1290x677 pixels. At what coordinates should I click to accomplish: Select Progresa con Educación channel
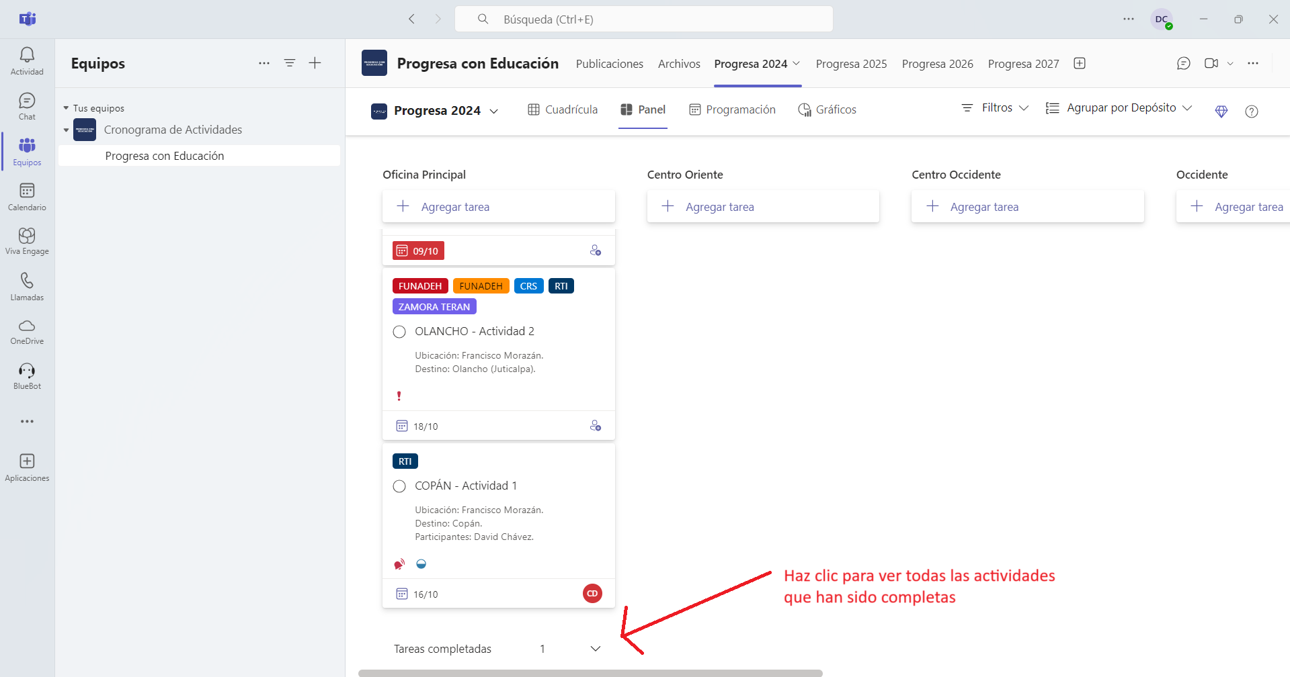pyautogui.click(x=199, y=156)
